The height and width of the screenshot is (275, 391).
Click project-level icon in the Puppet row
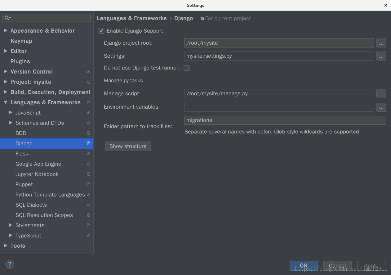(x=89, y=184)
